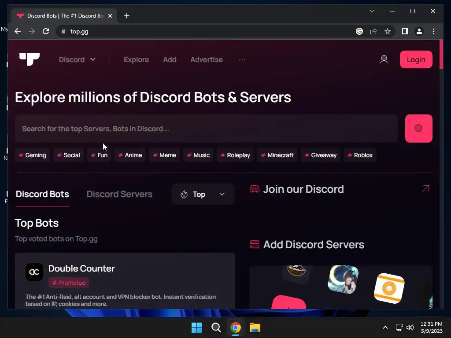Open the Top sorting dropdown

point(203,194)
